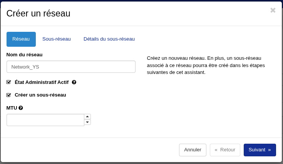
Task: Click the Créer un réseau dialog title
Action: pos(39,13)
